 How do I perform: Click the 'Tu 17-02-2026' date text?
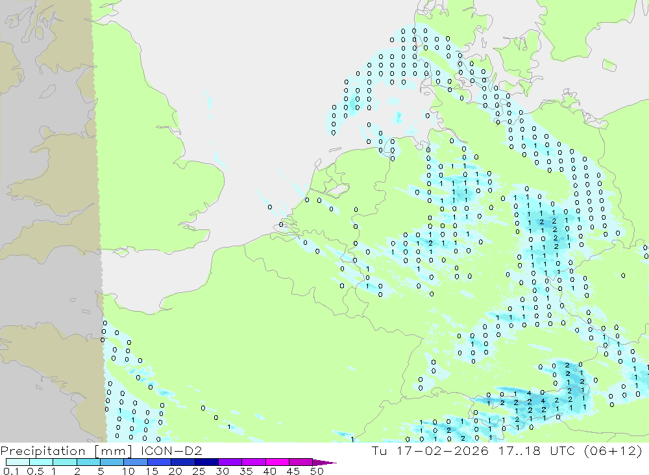[430, 450]
